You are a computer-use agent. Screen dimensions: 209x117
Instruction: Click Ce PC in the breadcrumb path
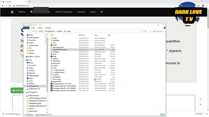[x=41, y=31]
